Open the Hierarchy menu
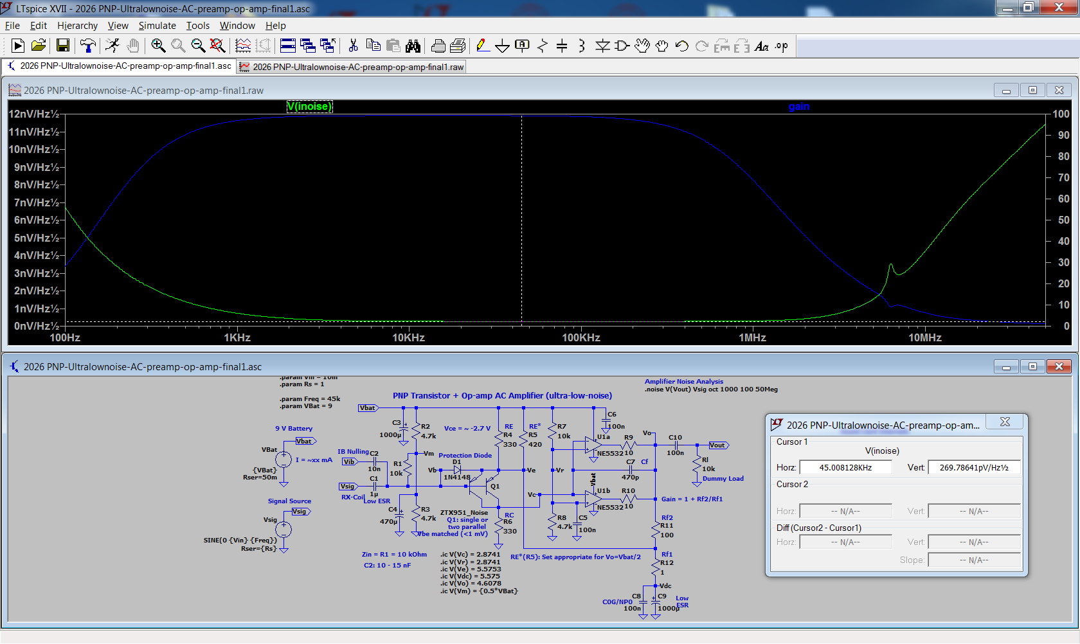Viewport: 1080px width, 644px height. [77, 26]
